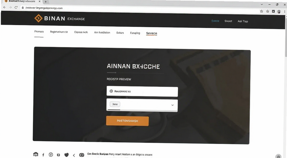Click the clock icon inside first field
This screenshot has width=287, height=158.
pyautogui.click(x=111, y=91)
